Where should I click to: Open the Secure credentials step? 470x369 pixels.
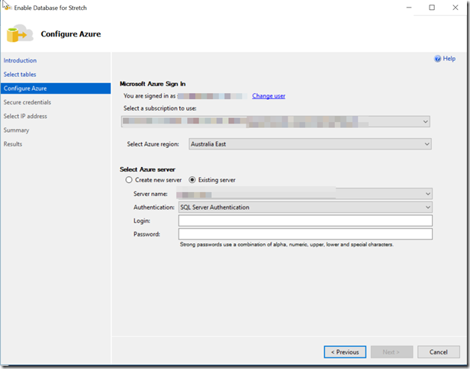(27, 102)
